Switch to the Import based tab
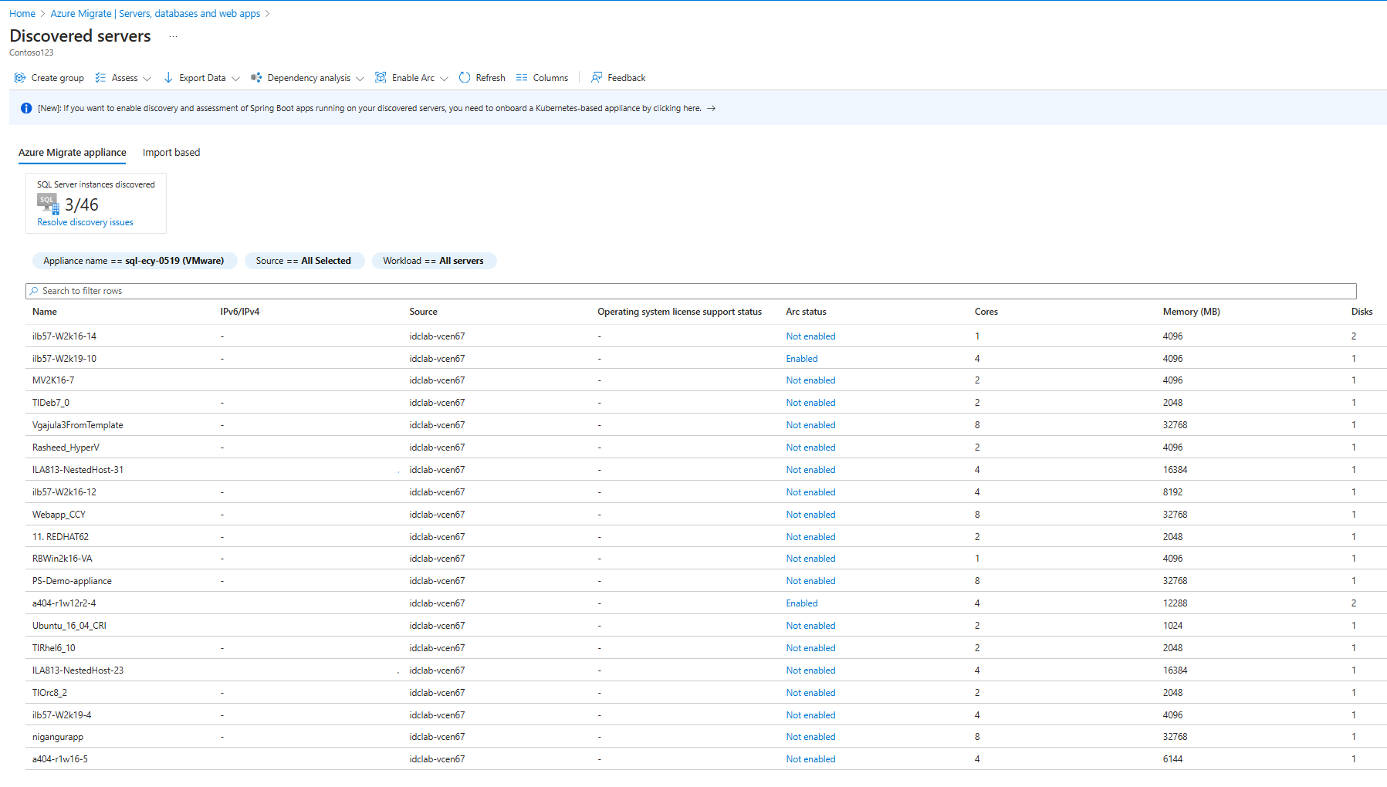Screen dimensions: 1387x787 [171, 153]
